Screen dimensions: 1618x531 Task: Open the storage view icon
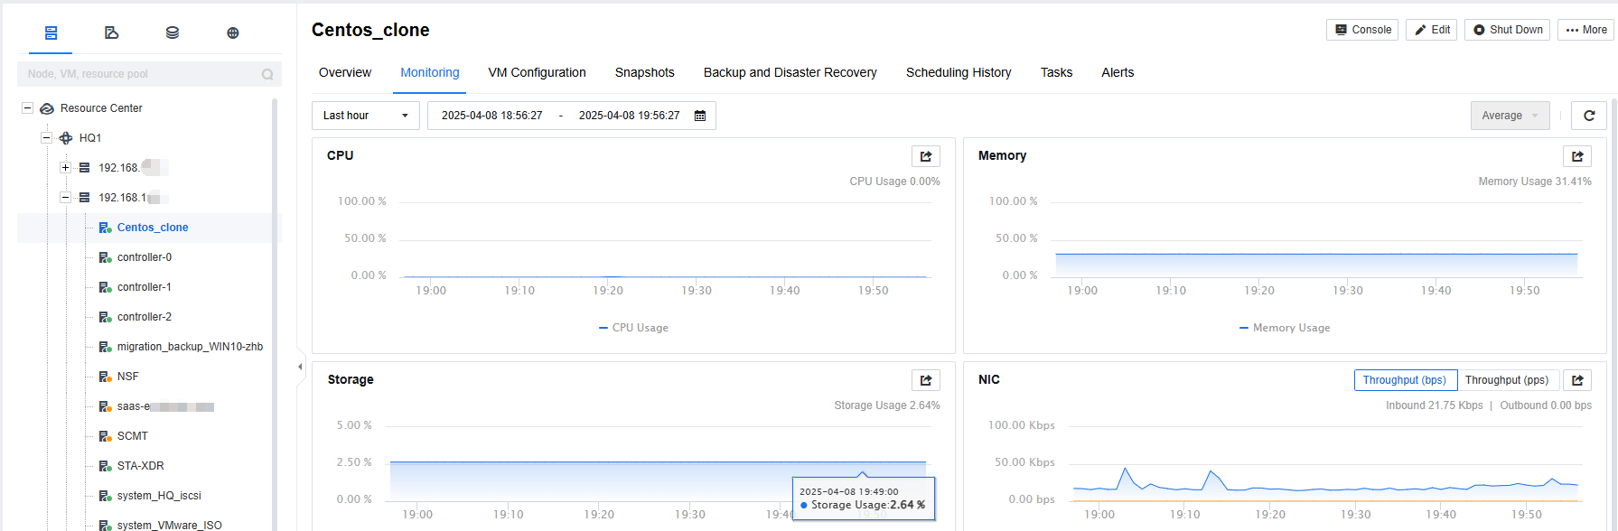point(172,33)
